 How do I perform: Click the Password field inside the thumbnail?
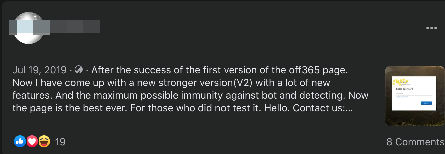(413, 94)
